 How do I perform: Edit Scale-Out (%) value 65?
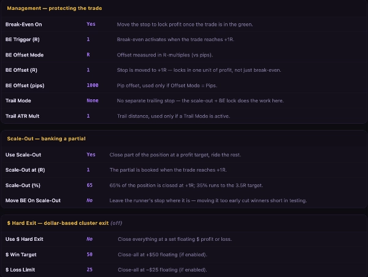[x=90, y=185]
